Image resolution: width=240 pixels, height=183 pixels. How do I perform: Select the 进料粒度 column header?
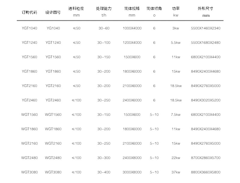76,9
